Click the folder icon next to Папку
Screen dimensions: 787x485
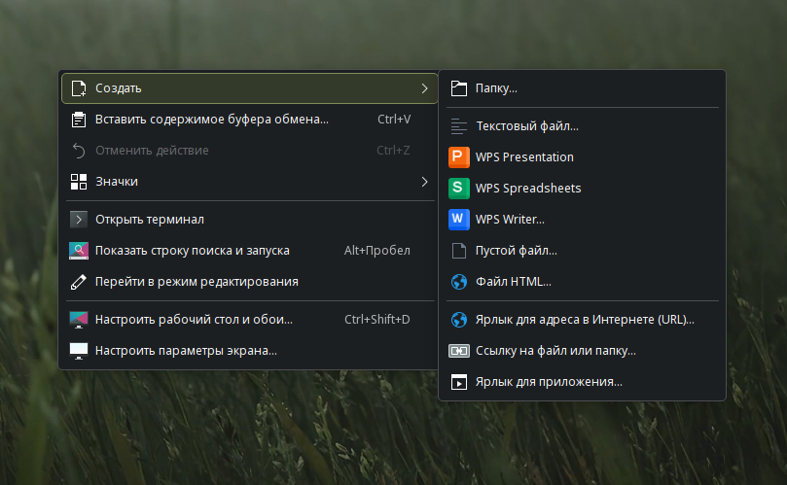pyautogui.click(x=459, y=88)
